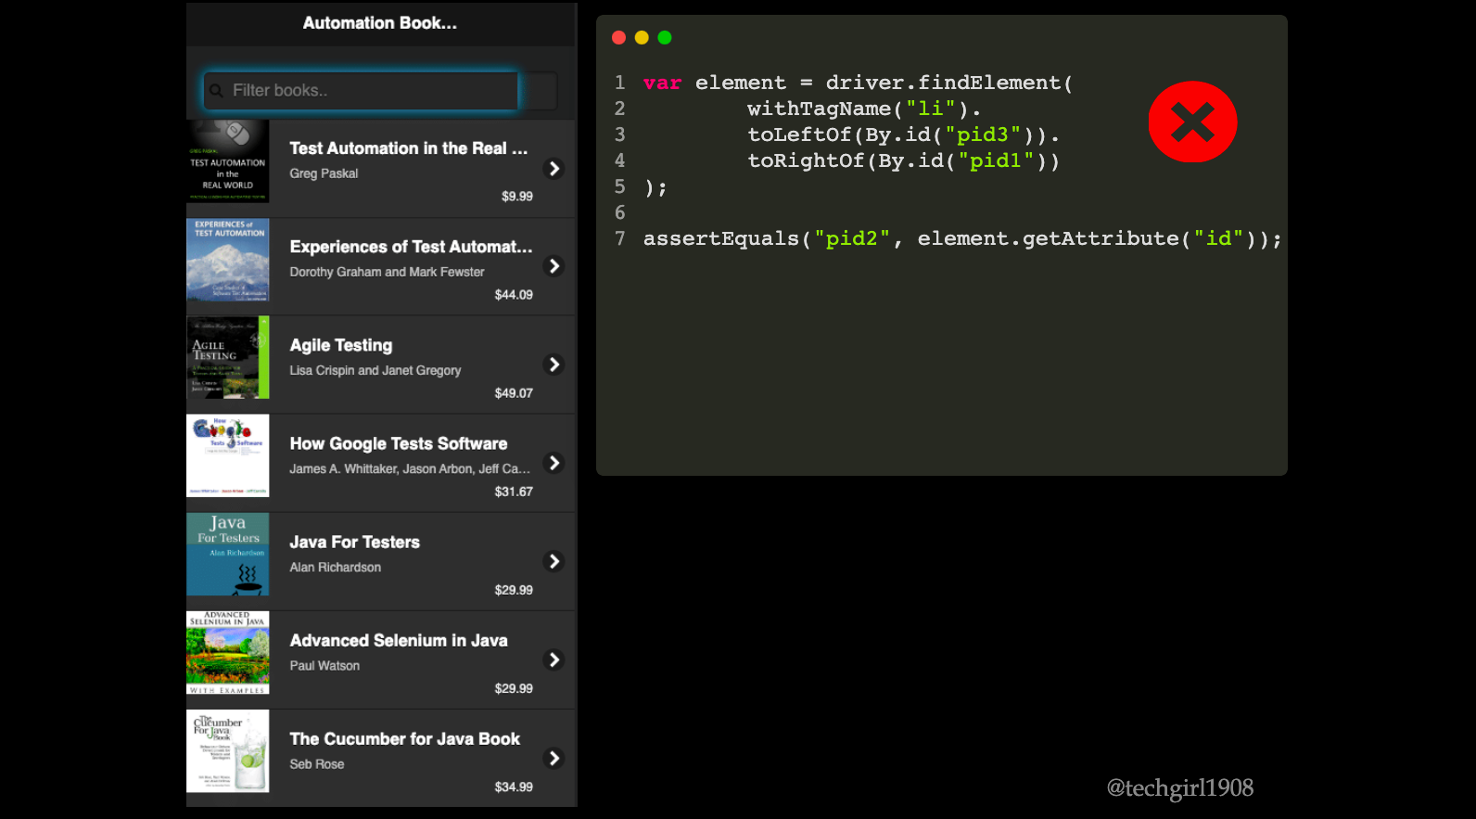Open Advanced Selenium in Java chevron
Screen dimensions: 1476x819
point(553,659)
